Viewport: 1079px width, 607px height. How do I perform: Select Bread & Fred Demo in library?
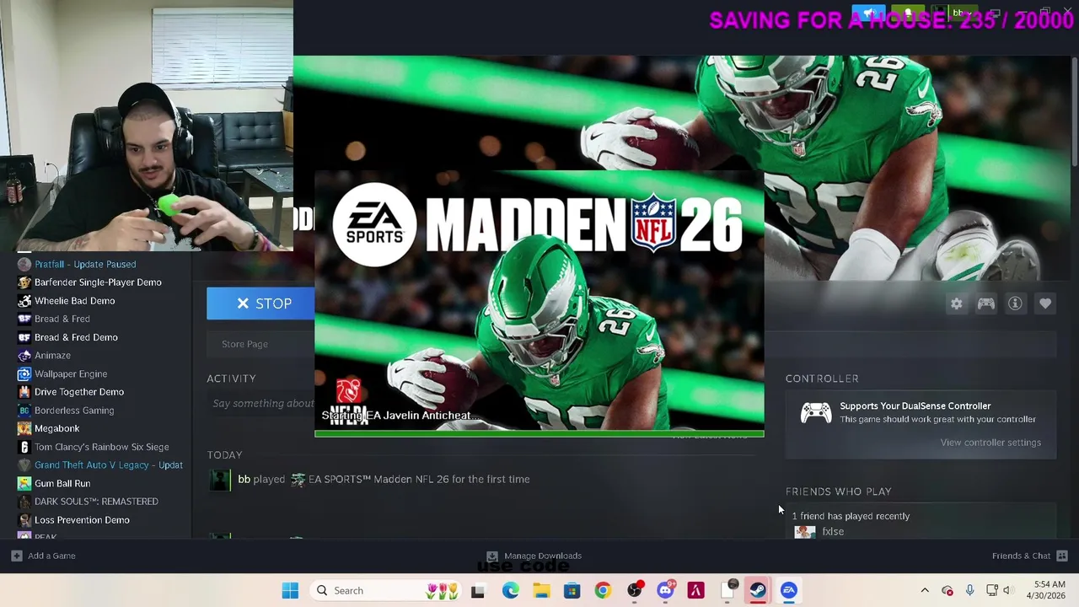[76, 337]
